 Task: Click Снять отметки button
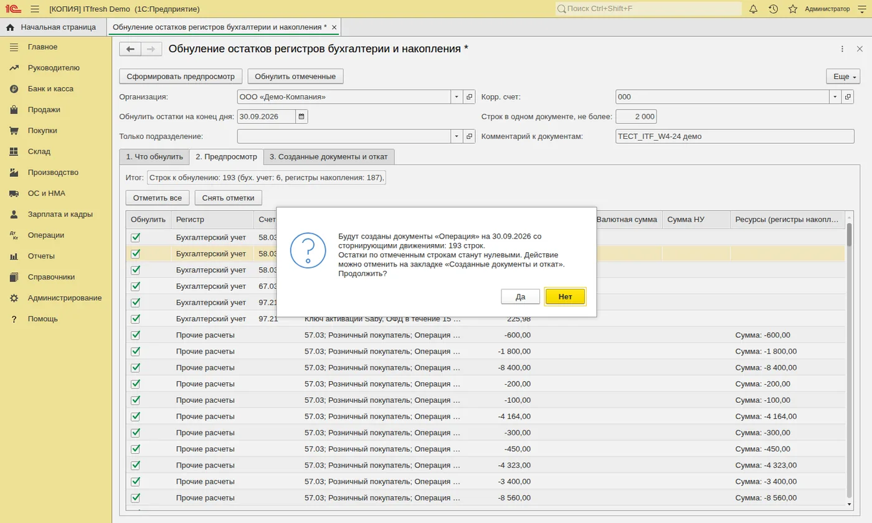pos(229,198)
